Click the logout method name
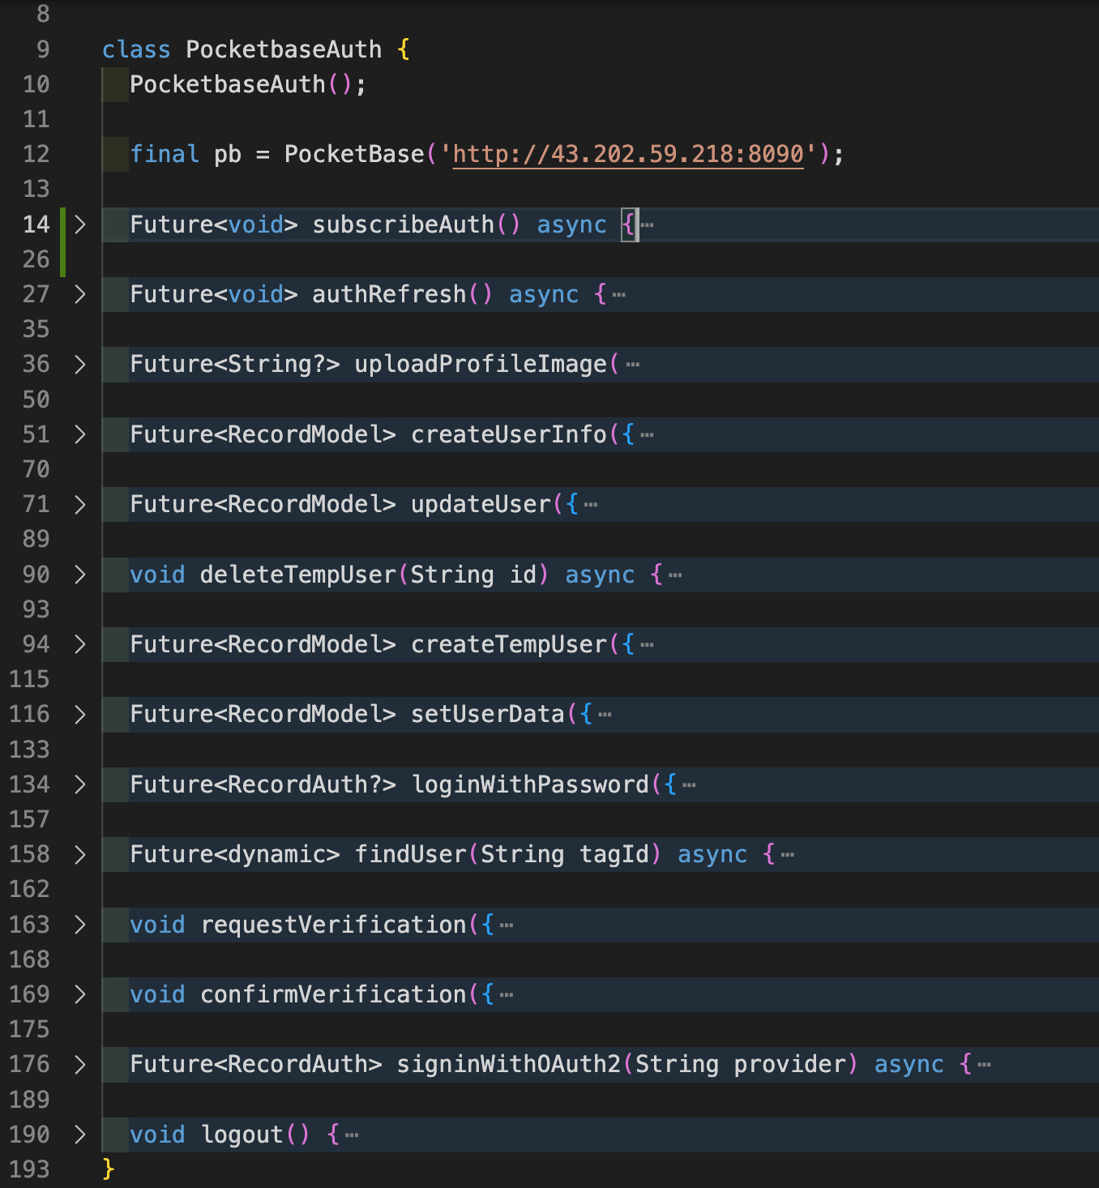The height and width of the screenshot is (1188, 1099). (242, 1135)
